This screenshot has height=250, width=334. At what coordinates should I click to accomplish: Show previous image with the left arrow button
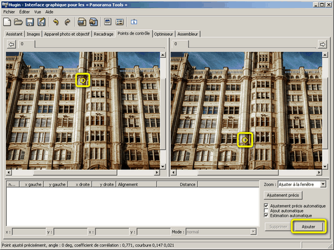pyautogui.click(x=11, y=45)
